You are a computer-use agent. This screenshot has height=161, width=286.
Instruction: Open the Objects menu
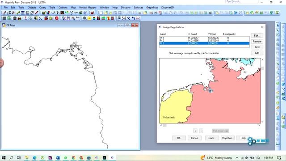[x=32, y=8]
